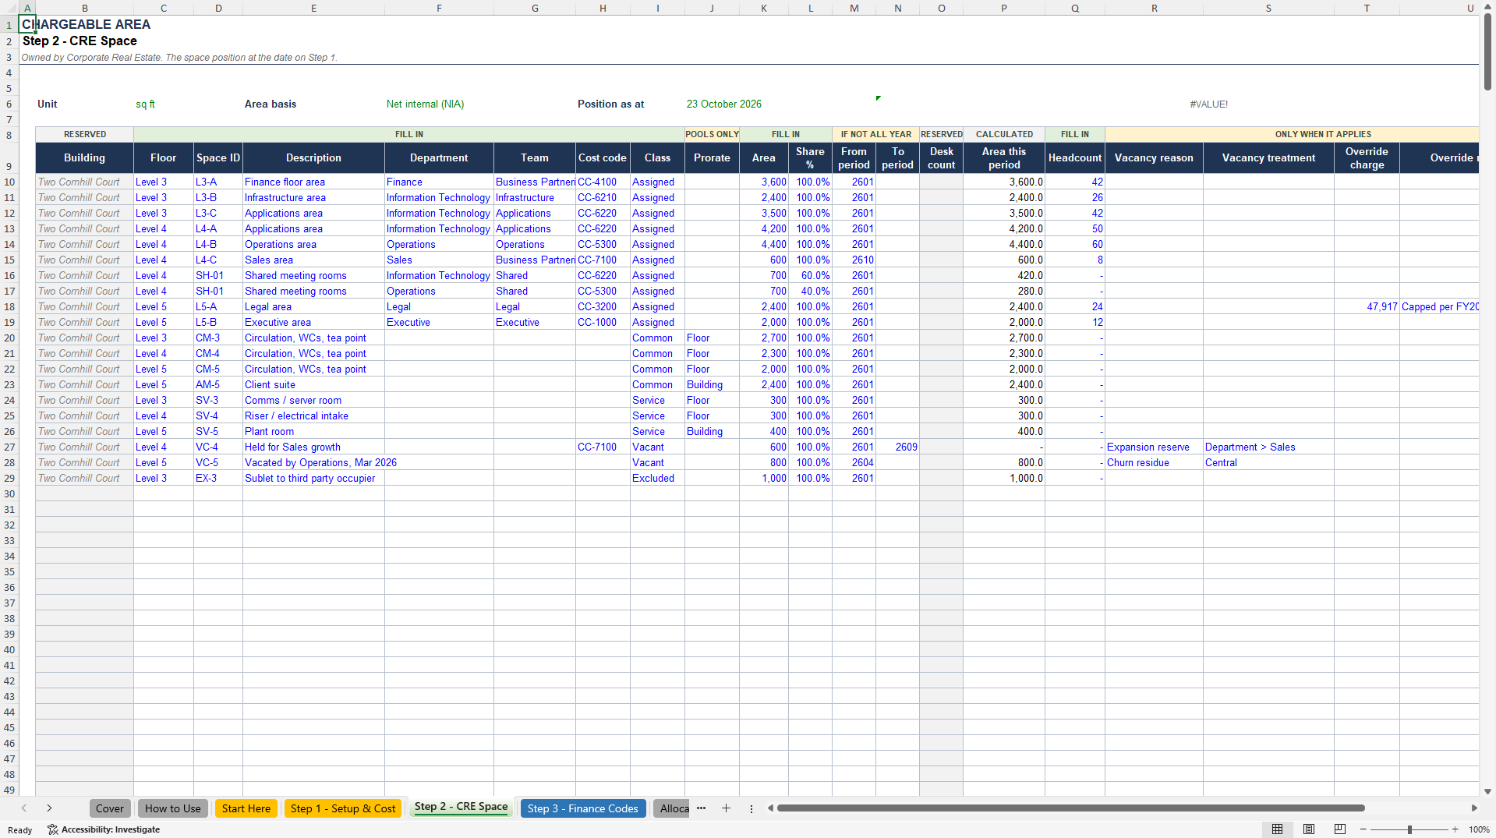Click the 60.0% share cell
Viewport: 1496px width, 838px height.
coord(810,275)
